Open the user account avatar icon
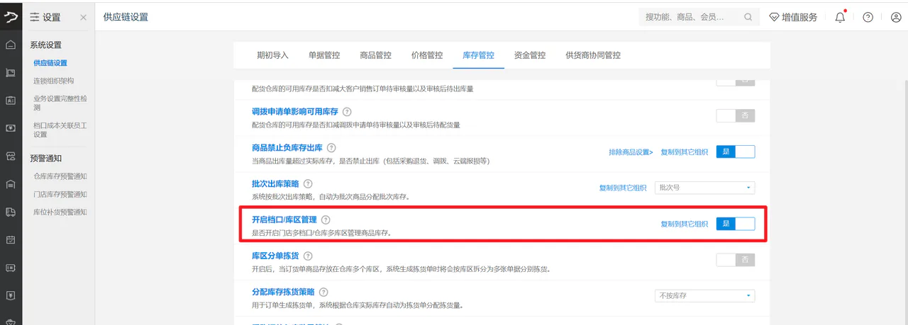This screenshot has height=325, width=908. pyautogui.click(x=895, y=17)
